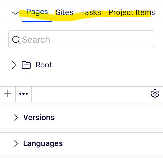Expand the Root folder chevron
The image size is (163, 158).
[x=14, y=65]
